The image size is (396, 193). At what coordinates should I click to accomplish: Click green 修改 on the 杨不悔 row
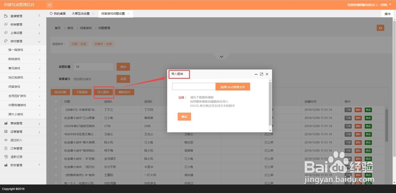pos(368,150)
